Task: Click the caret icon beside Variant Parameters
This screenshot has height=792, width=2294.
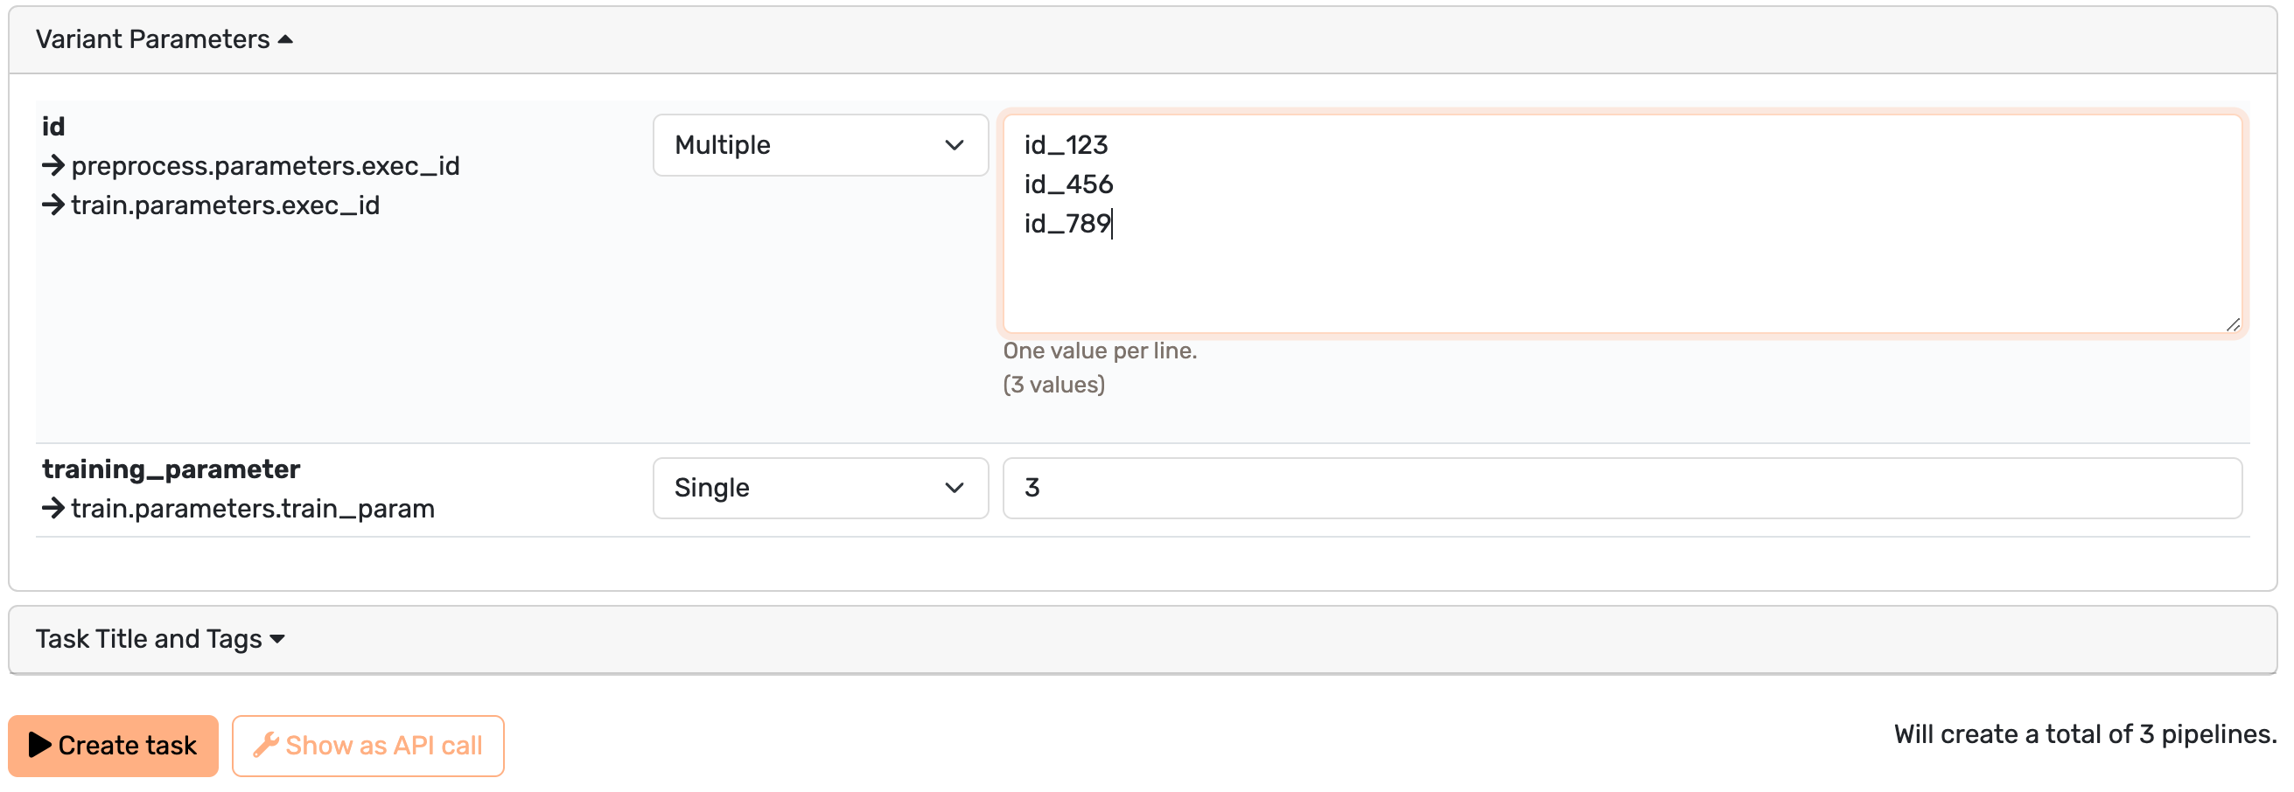Action: (x=285, y=39)
